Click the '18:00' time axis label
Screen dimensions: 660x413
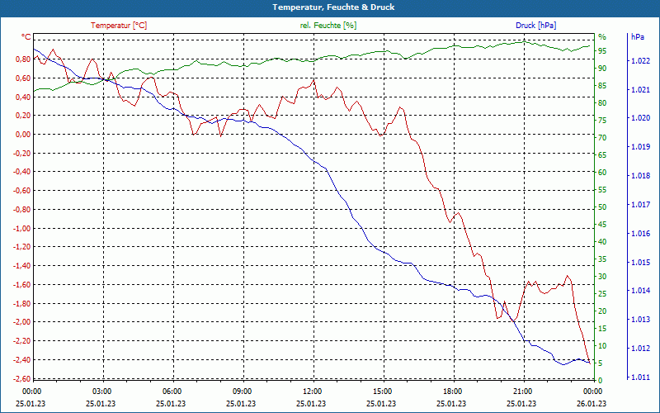(451, 391)
